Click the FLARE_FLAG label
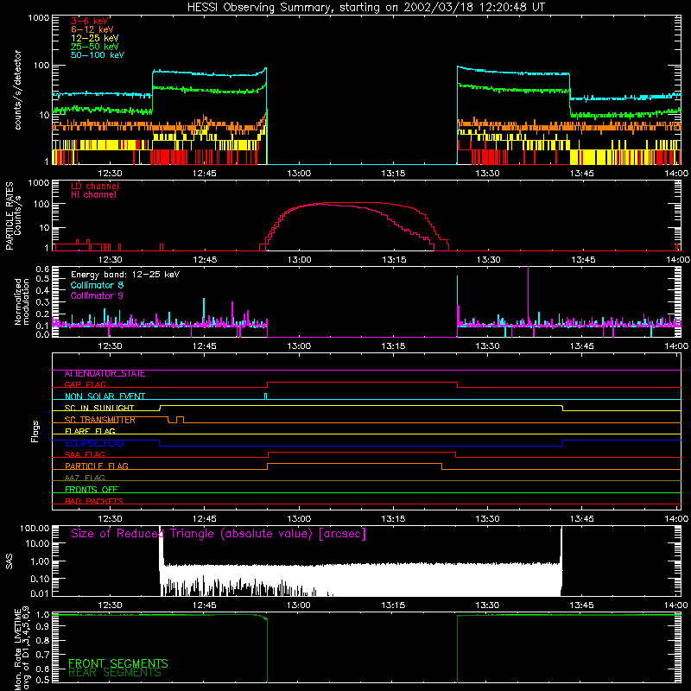The height and width of the screenshot is (691, 691). tap(90, 431)
